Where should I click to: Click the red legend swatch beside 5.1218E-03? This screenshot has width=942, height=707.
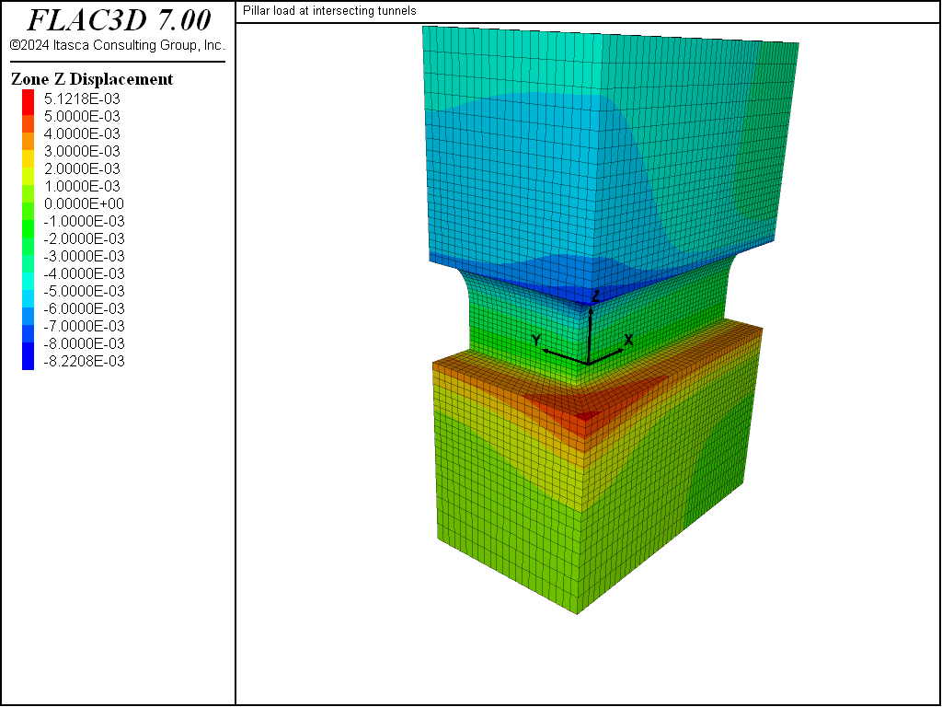pos(29,102)
